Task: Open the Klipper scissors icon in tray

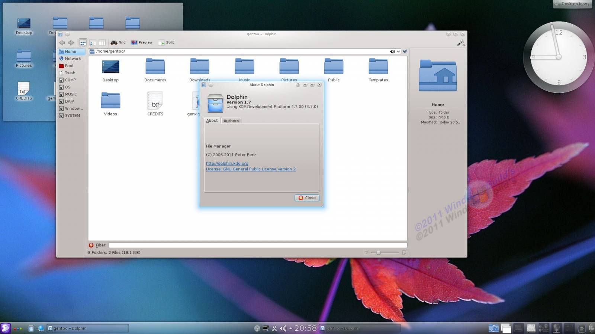Action: click(274, 328)
